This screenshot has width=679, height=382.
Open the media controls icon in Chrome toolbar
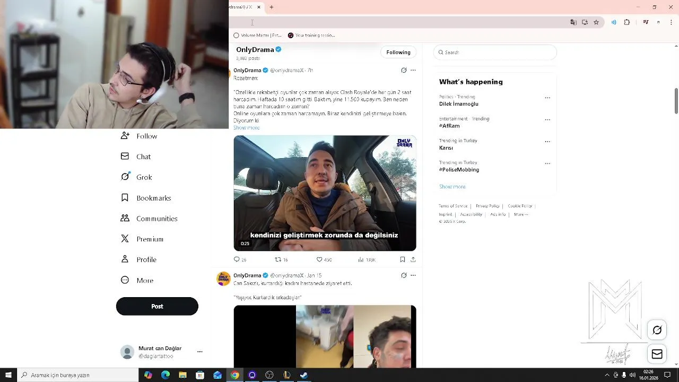click(x=646, y=22)
